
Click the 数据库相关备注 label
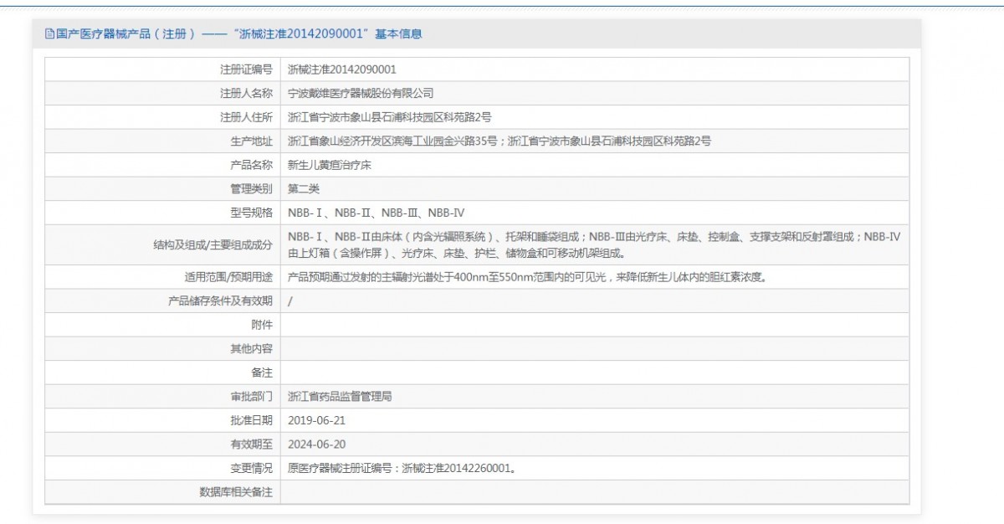point(236,492)
